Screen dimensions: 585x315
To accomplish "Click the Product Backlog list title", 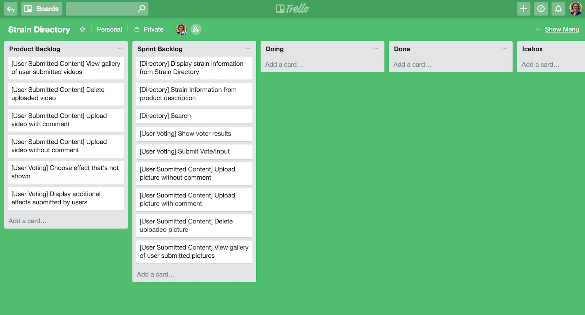I will coord(35,49).
